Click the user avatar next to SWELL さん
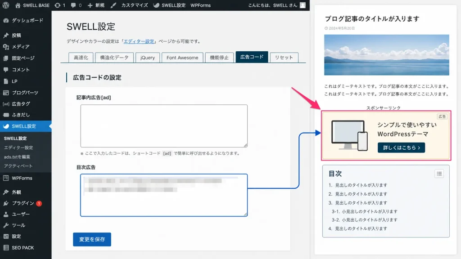The width and height of the screenshot is (461, 259). coord(303,5)
